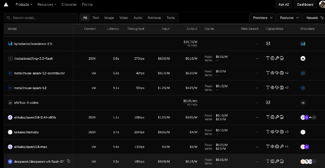Click the provider icon for bytedance/seedance-2.5
Viewport: 325px width, 168px height.
(x=303, y=44)
